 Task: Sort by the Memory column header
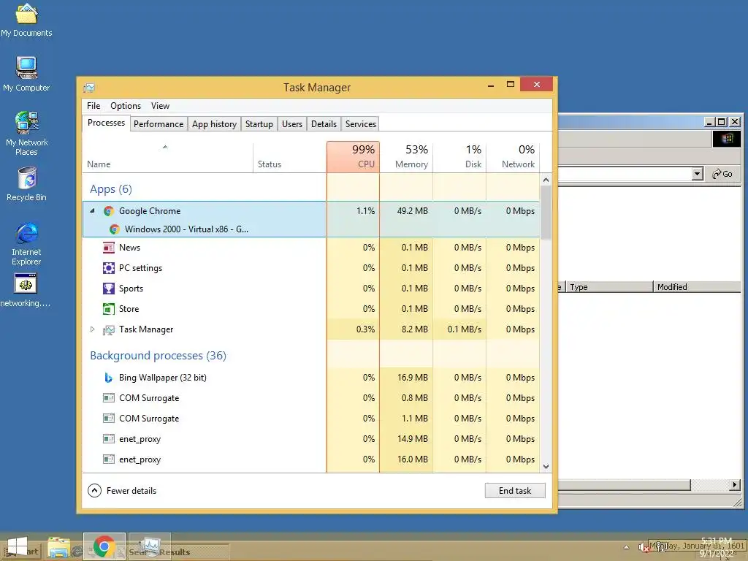[406, 157]
